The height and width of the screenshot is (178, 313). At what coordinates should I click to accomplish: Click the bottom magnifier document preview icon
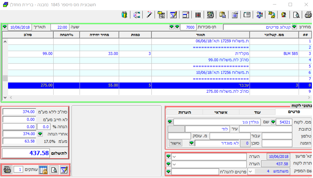(54, 170)
